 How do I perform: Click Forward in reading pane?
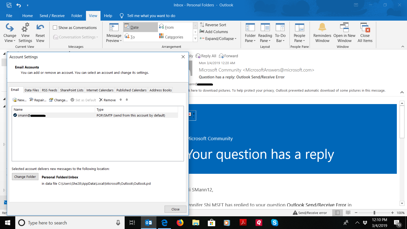pos(228,56)
